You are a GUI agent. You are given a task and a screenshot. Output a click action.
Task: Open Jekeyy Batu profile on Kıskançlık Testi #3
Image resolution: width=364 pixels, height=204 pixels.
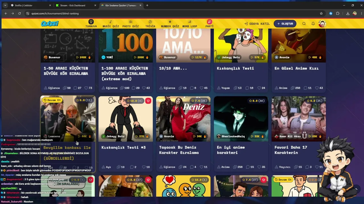113,136
